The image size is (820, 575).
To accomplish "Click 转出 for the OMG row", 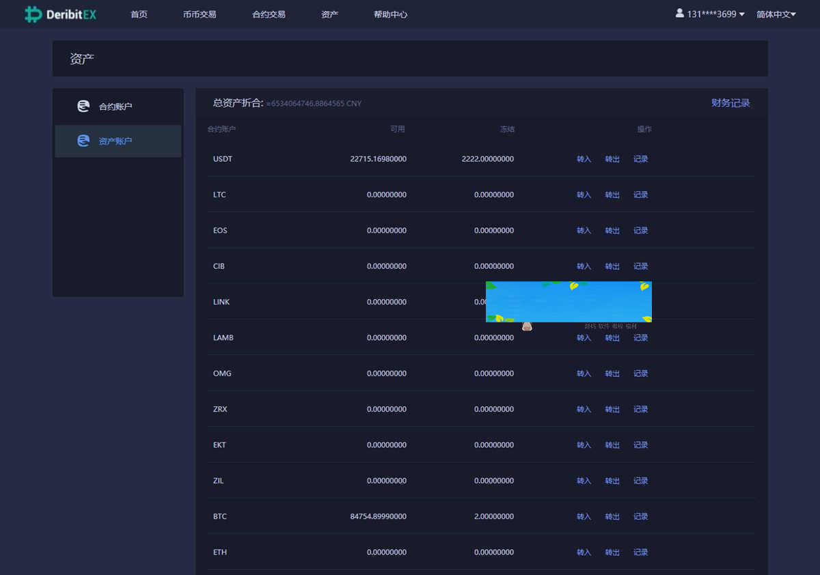I will [x=612, y=374].
